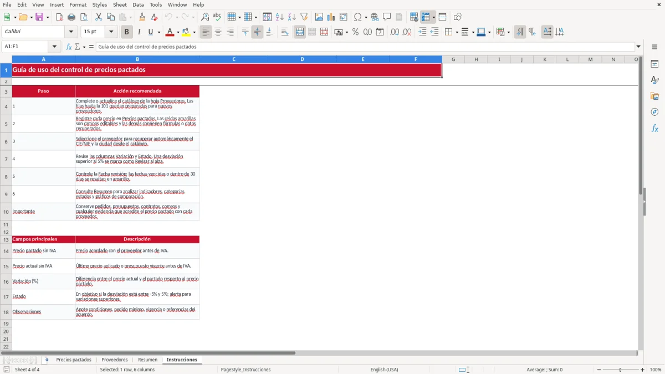This screenshot has height=374, width=665.
Task: Toggle Bold formatting
Action: (126, 32)
